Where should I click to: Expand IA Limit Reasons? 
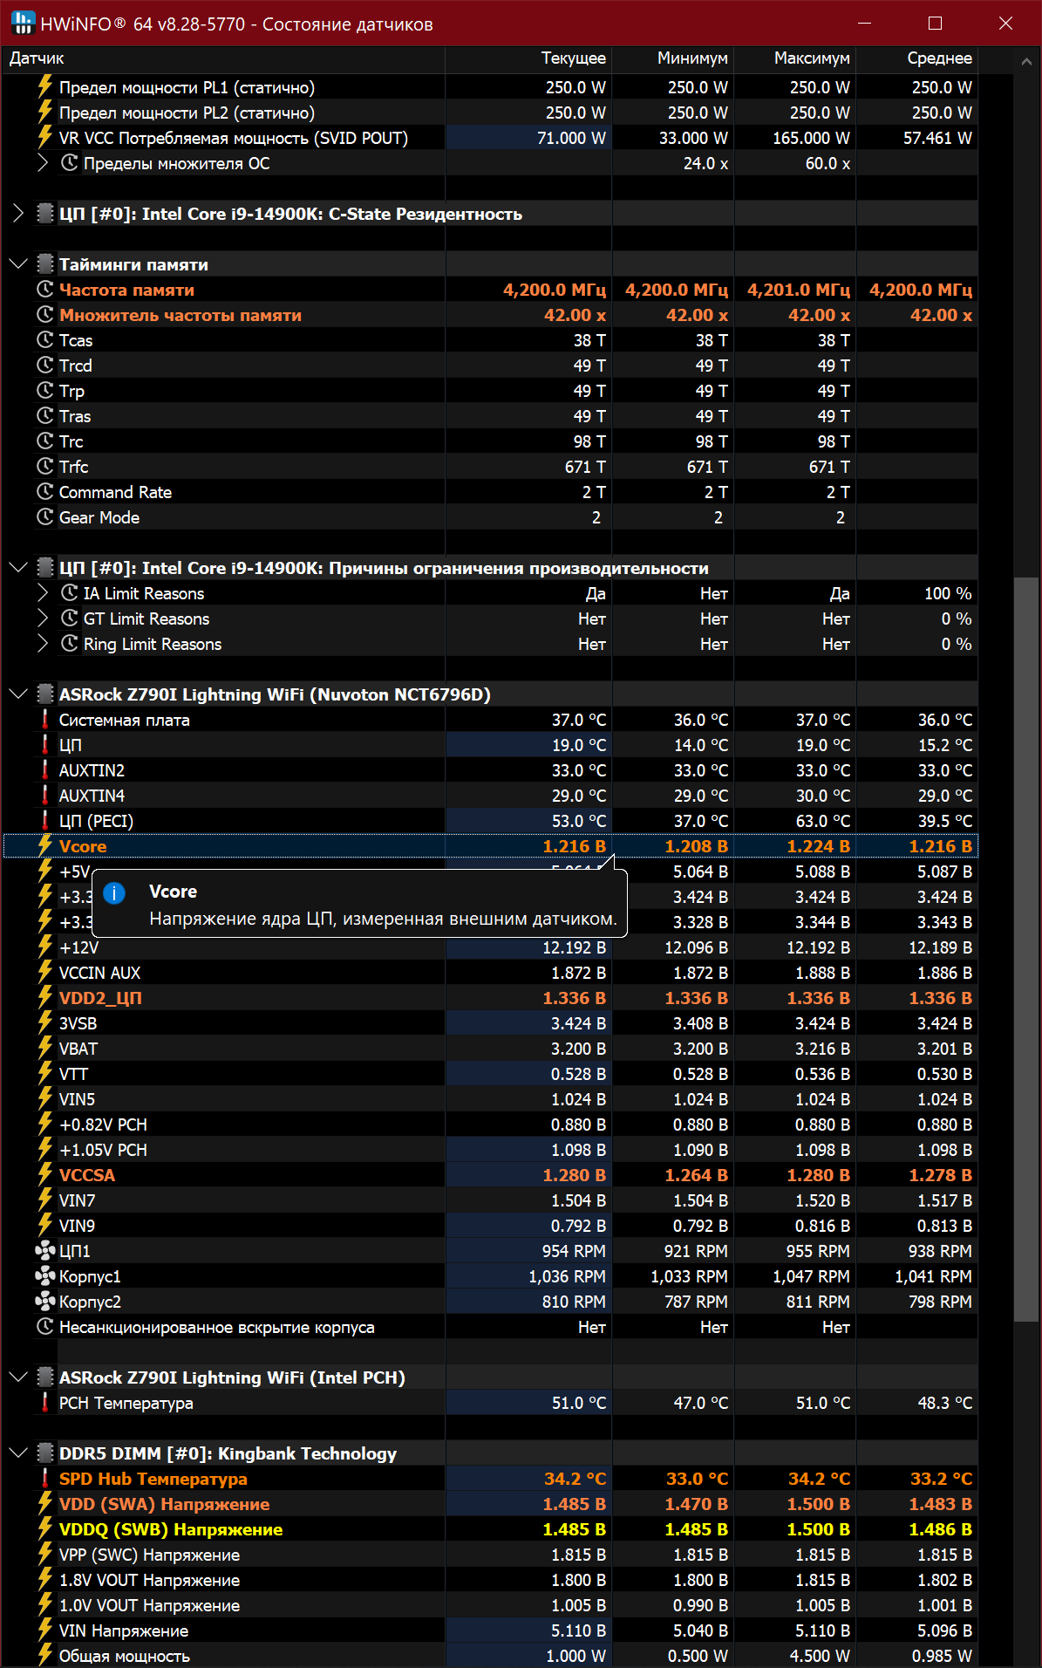coord(43,593)
